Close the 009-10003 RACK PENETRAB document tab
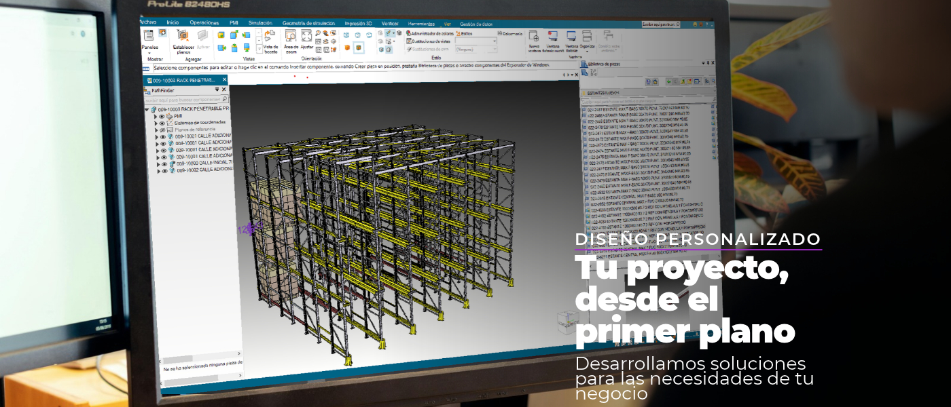Viewport: 951px width, 407px height. [x=224, y=79]
